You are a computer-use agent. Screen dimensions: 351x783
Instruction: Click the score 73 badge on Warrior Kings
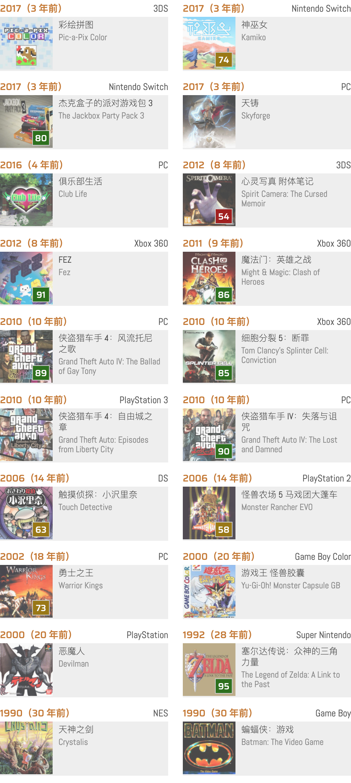point(41,608)
